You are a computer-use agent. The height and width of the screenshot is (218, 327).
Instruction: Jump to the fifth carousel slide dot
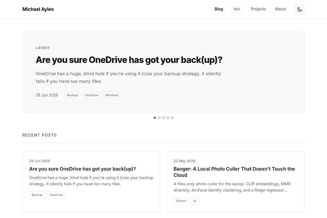click(172, 118)
